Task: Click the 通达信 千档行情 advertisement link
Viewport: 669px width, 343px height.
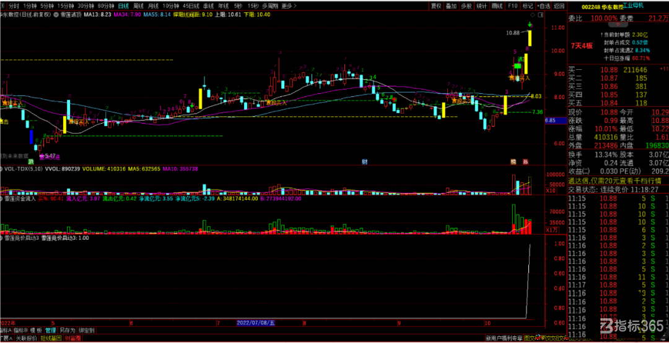Action: tap(614, 181)
